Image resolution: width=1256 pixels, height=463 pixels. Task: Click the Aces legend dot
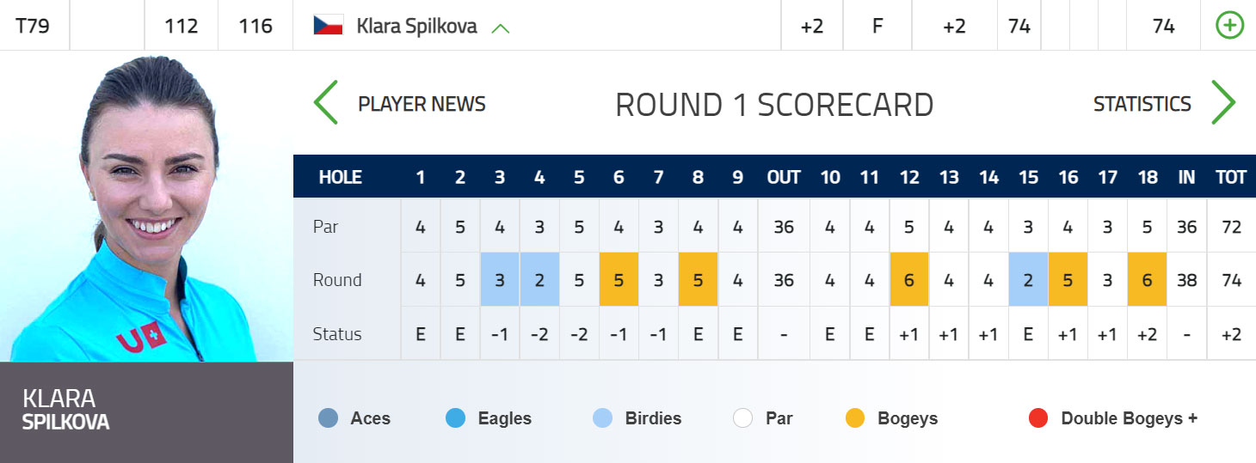tap(328, 418)
